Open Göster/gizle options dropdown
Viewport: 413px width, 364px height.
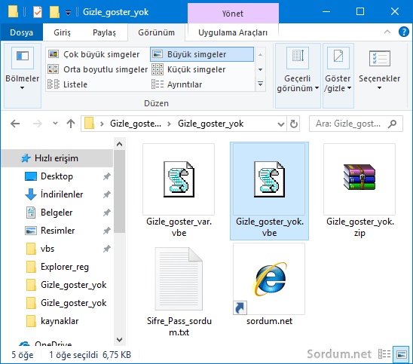point(338,75)
